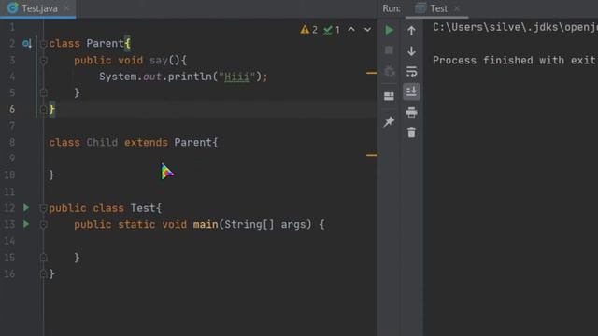Click line number 6 in gutter

tap(12, 109)
